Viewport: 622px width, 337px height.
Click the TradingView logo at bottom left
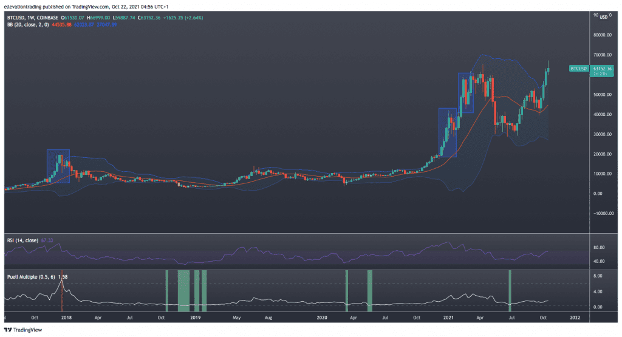(23, 330)
